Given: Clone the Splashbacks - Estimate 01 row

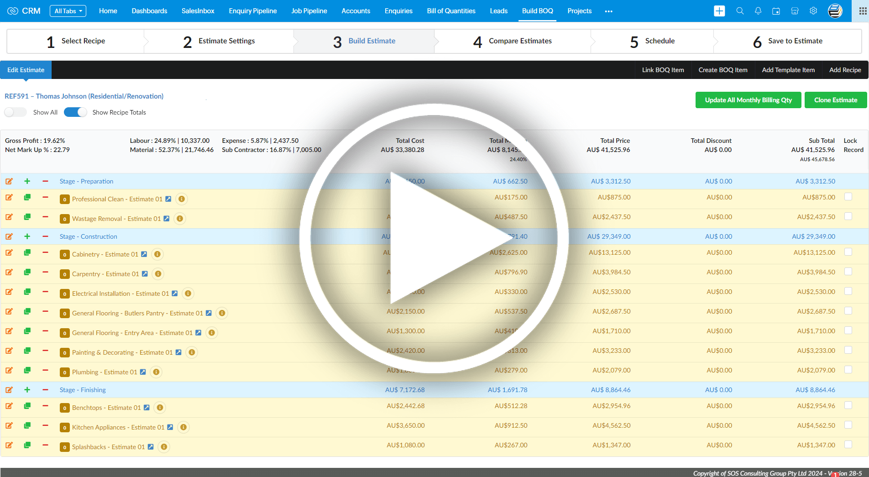Looking at the screenshot, I should [27, 445].
